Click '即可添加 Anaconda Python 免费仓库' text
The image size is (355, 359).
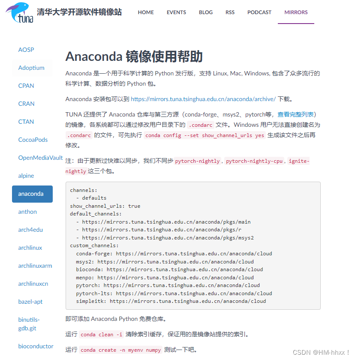pyautogui.click(x=115, y=319)
